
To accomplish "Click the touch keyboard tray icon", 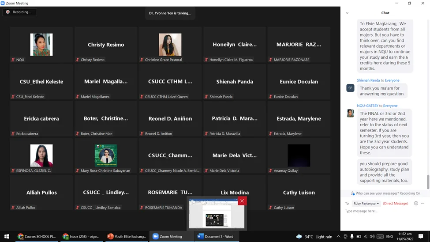I will (x=380, y=237).
